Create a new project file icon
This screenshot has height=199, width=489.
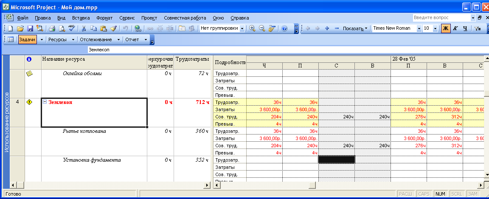(10, 28)
